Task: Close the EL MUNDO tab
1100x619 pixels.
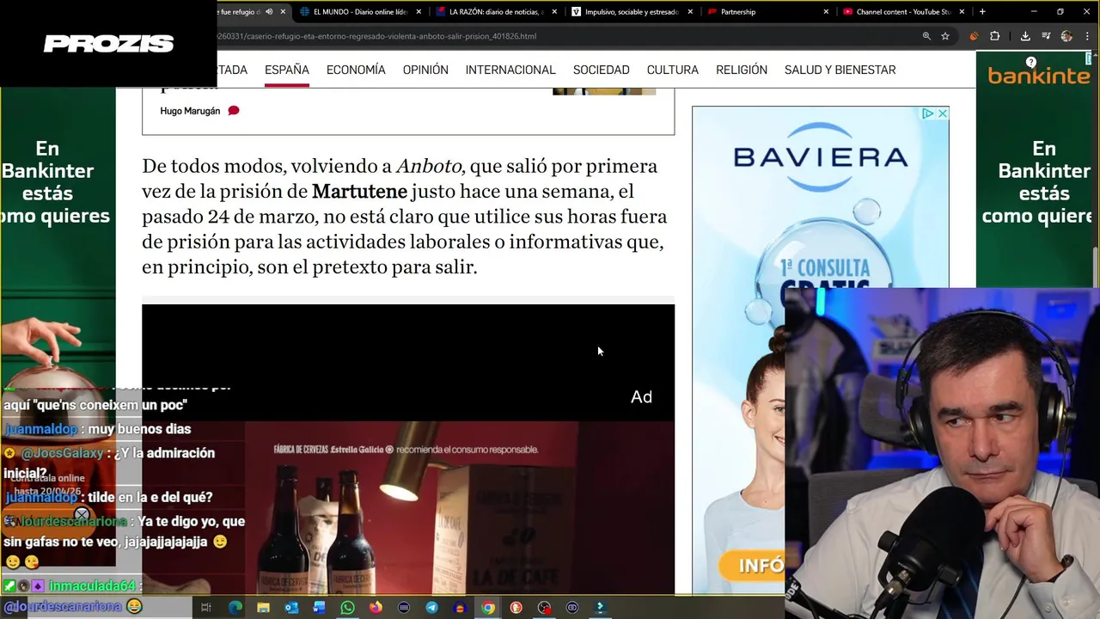Action: pyautogui.click(x=419, y=12)
